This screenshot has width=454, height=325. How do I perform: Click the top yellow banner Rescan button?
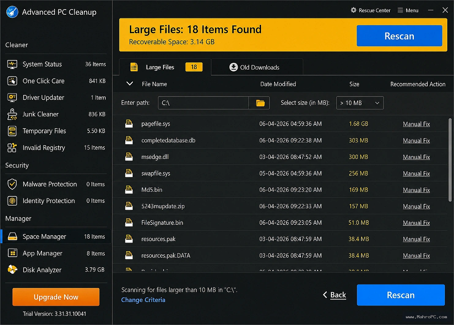point(399,36)
